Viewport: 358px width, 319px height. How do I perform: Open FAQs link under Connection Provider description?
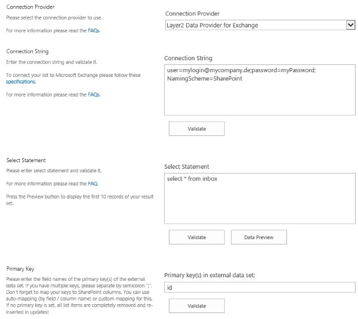[94, 29]
